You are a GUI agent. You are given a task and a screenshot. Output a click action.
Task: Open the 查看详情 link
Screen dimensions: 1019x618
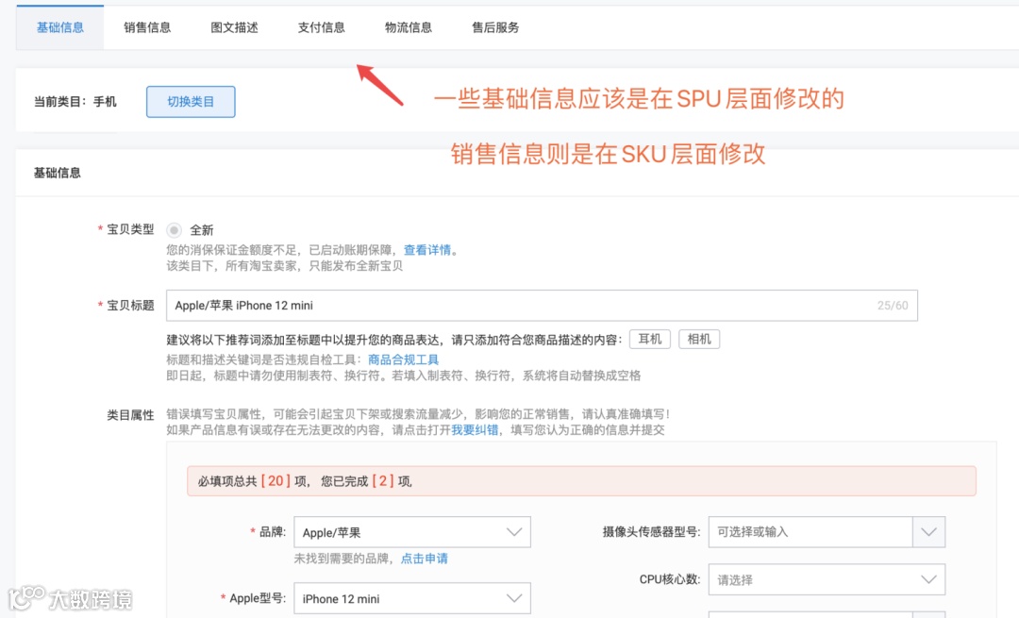tap(427, 250)
